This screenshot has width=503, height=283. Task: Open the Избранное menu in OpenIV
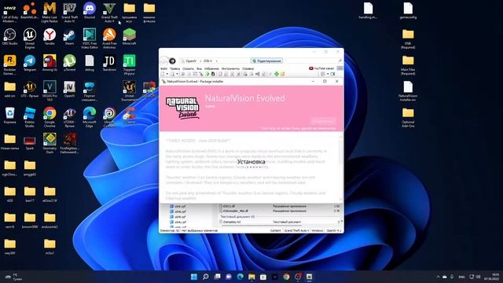pos(211,68)
